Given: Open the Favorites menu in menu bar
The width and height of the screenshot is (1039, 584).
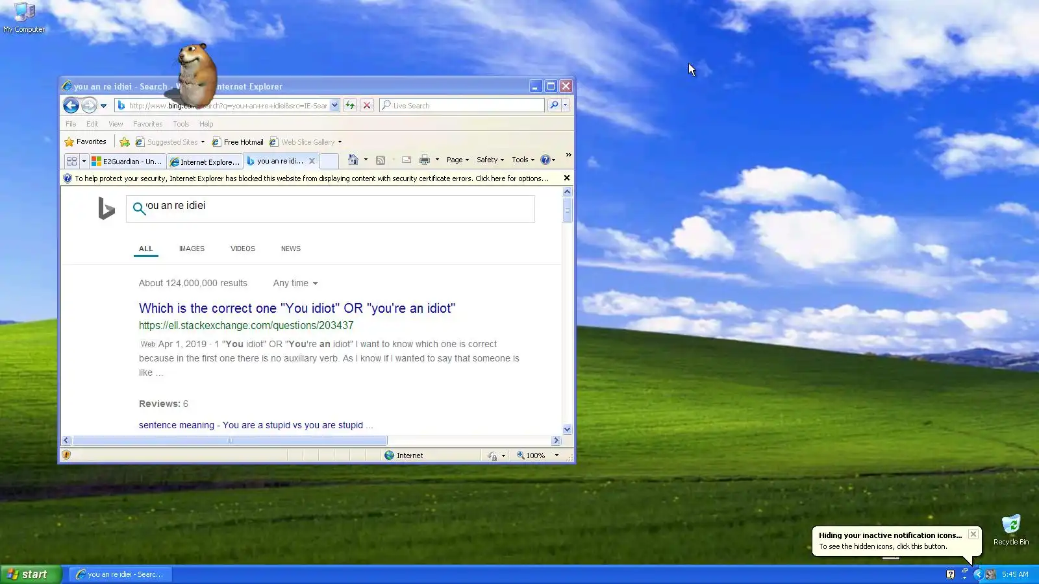Looking at the screenshot, I should click(x=147, y=124).
